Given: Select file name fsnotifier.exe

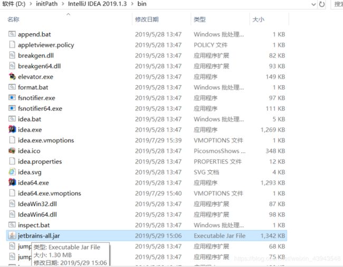Looking at the screenshot, I should click(36, 98).
